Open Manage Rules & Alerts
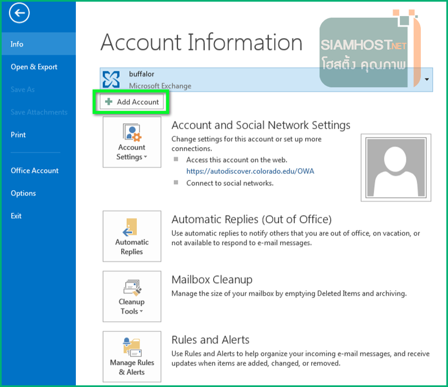Screen dimensions: 448x387 [132, 357]
